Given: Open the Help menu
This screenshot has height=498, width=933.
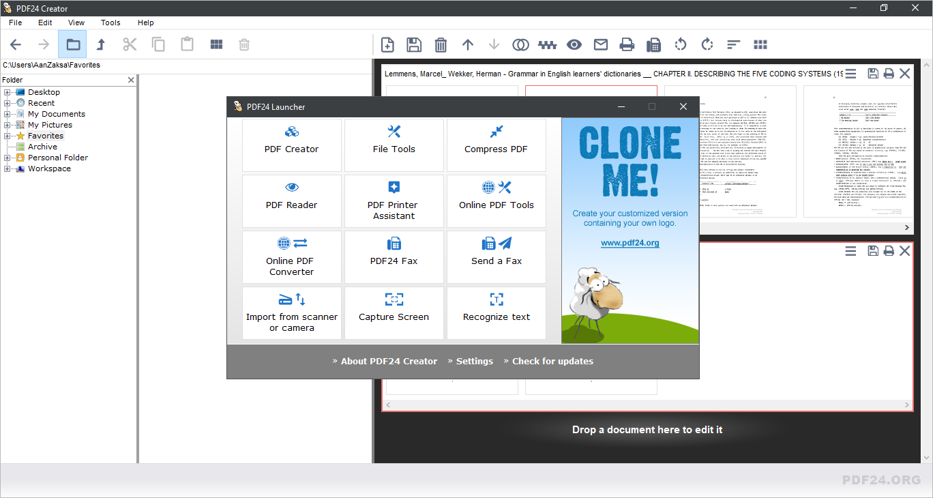Looking at the screenshot, I should click(146, 23).
